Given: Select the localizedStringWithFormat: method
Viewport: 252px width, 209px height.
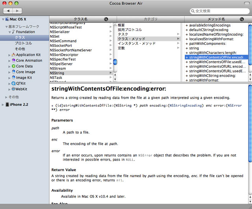Looking at the screenshot, I should (x=216, y=39).
